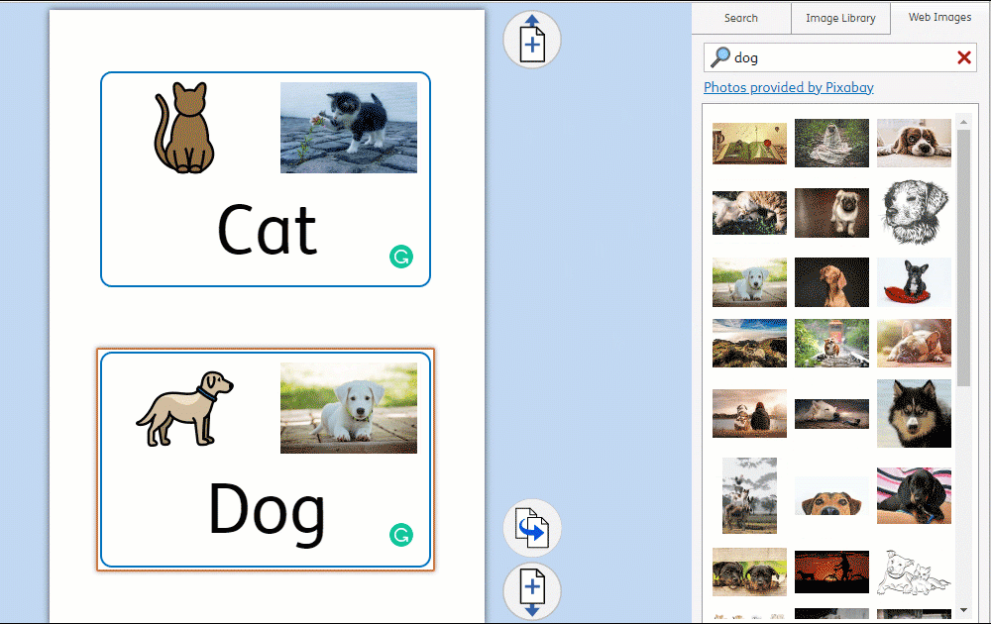Click the add page below button
This screenshot has height=624, width=991.
[532, 591]
